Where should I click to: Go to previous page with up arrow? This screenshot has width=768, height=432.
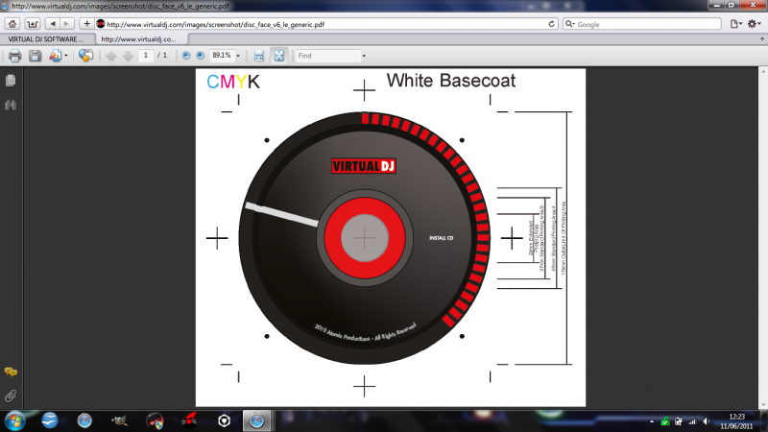click(111, 56)
